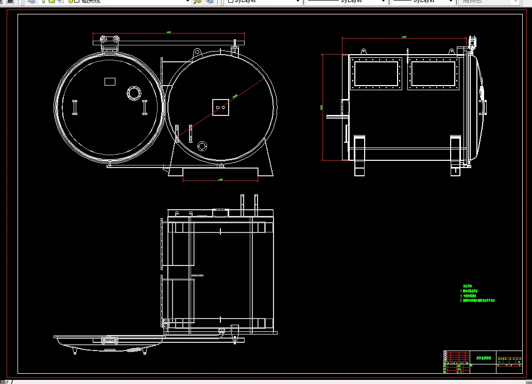Screen dimensions: 532x384
Task: Click the Layer Previous icon
Action: coord(210,2)
